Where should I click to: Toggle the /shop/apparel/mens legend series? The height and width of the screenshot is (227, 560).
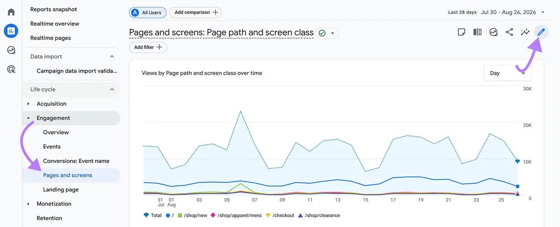tap(236, 215)
